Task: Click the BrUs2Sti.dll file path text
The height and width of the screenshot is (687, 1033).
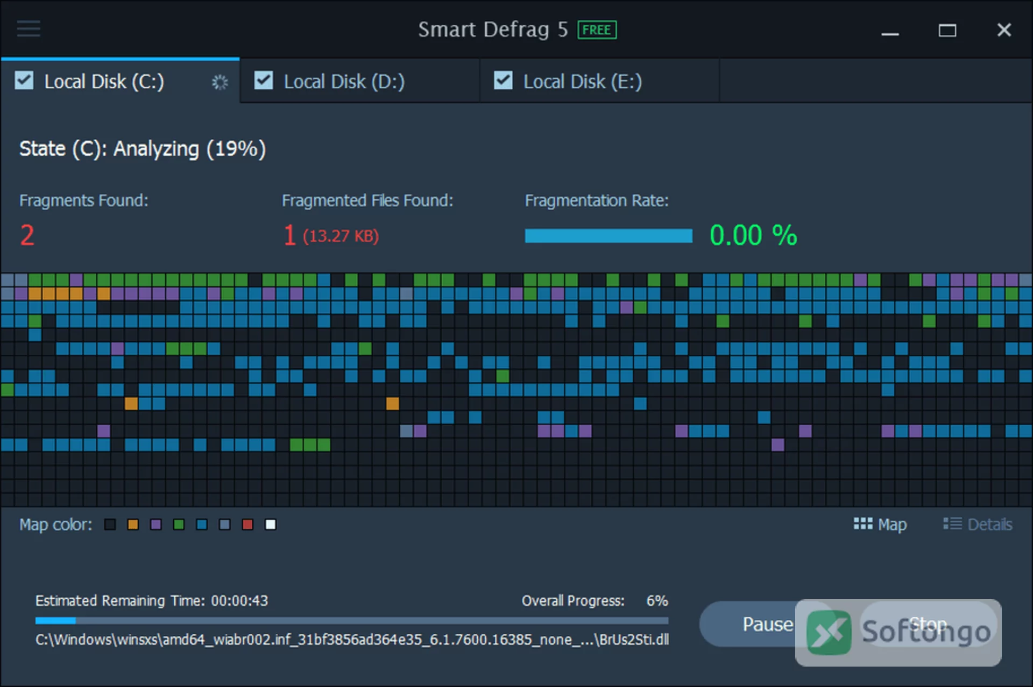Action: point(352,640)
